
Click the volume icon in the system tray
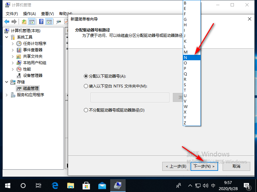click(205, 185)
